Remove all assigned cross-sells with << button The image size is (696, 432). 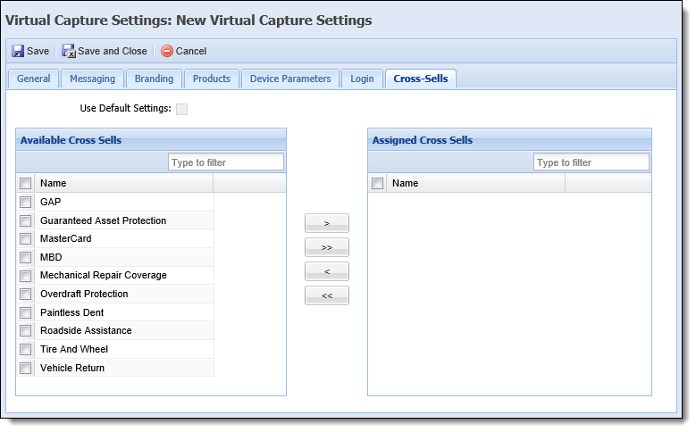click(x=327, y=295)
